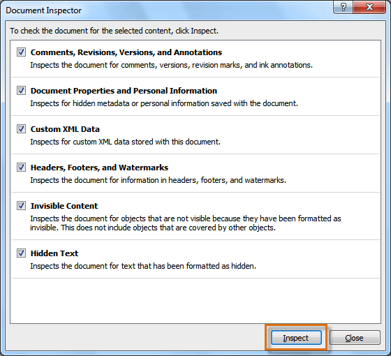Uncheck the Hidden Text checkbox
The height and width of the screenshot is (356, 391).
click(x=21, y=253)
